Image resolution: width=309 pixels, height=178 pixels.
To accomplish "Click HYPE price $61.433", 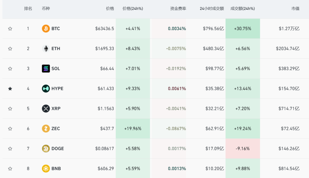I will click(x=106, y=88).
